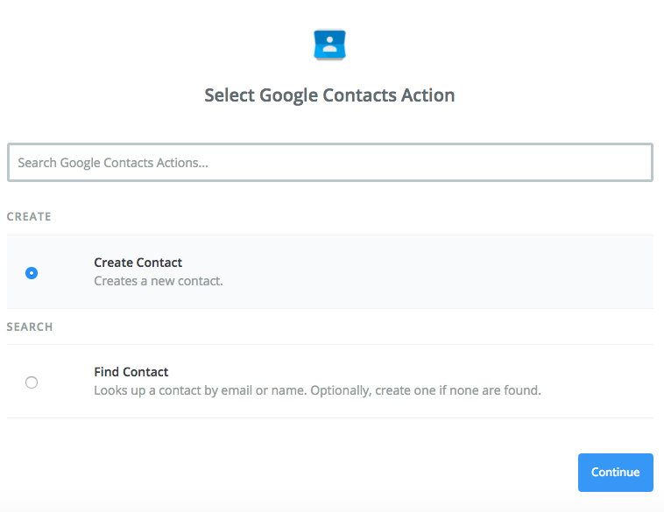Select the Create Contact radio button
Screen dimensions: 664x512
(32, 272)
